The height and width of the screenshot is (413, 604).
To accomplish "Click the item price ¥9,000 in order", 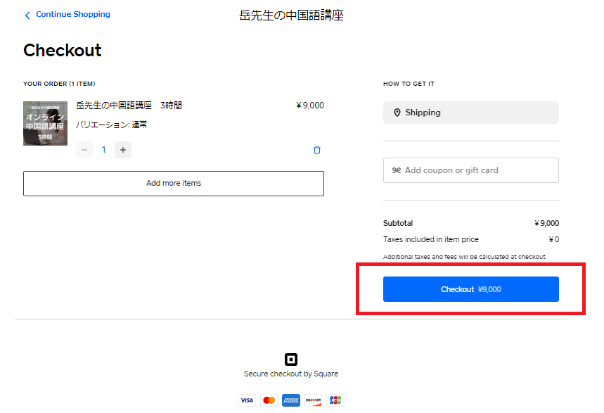I will coord(310,106).
